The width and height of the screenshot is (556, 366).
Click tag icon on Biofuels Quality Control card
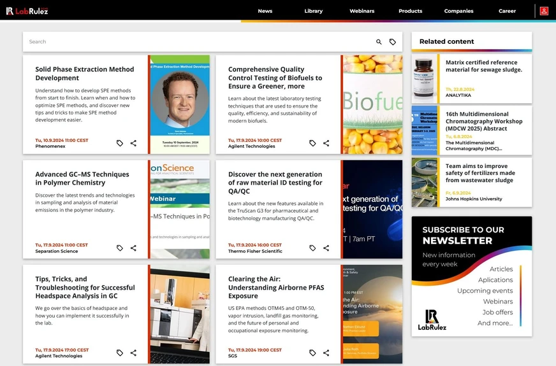312,143
